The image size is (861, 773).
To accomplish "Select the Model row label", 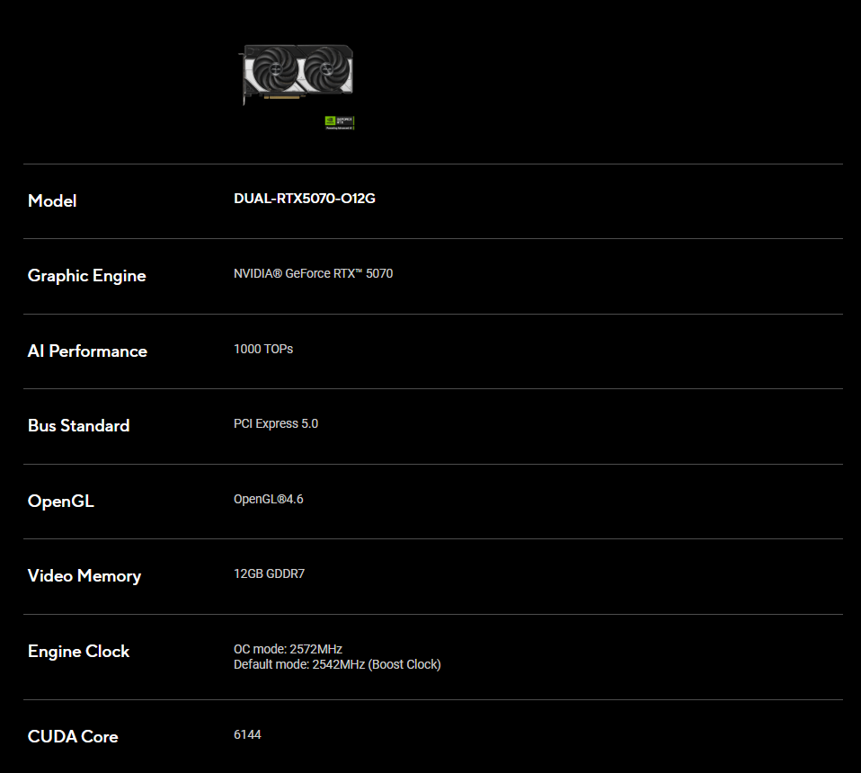I will tap(52, 200).
